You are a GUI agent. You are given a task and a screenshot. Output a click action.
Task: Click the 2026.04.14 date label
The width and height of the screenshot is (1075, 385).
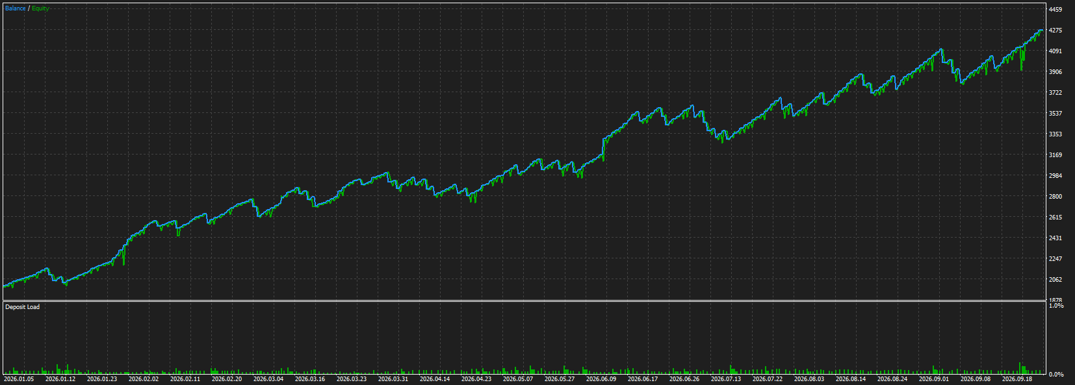pos(435,379)
